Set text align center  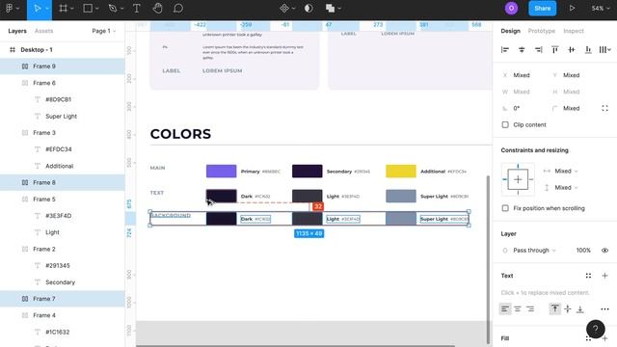518,309
